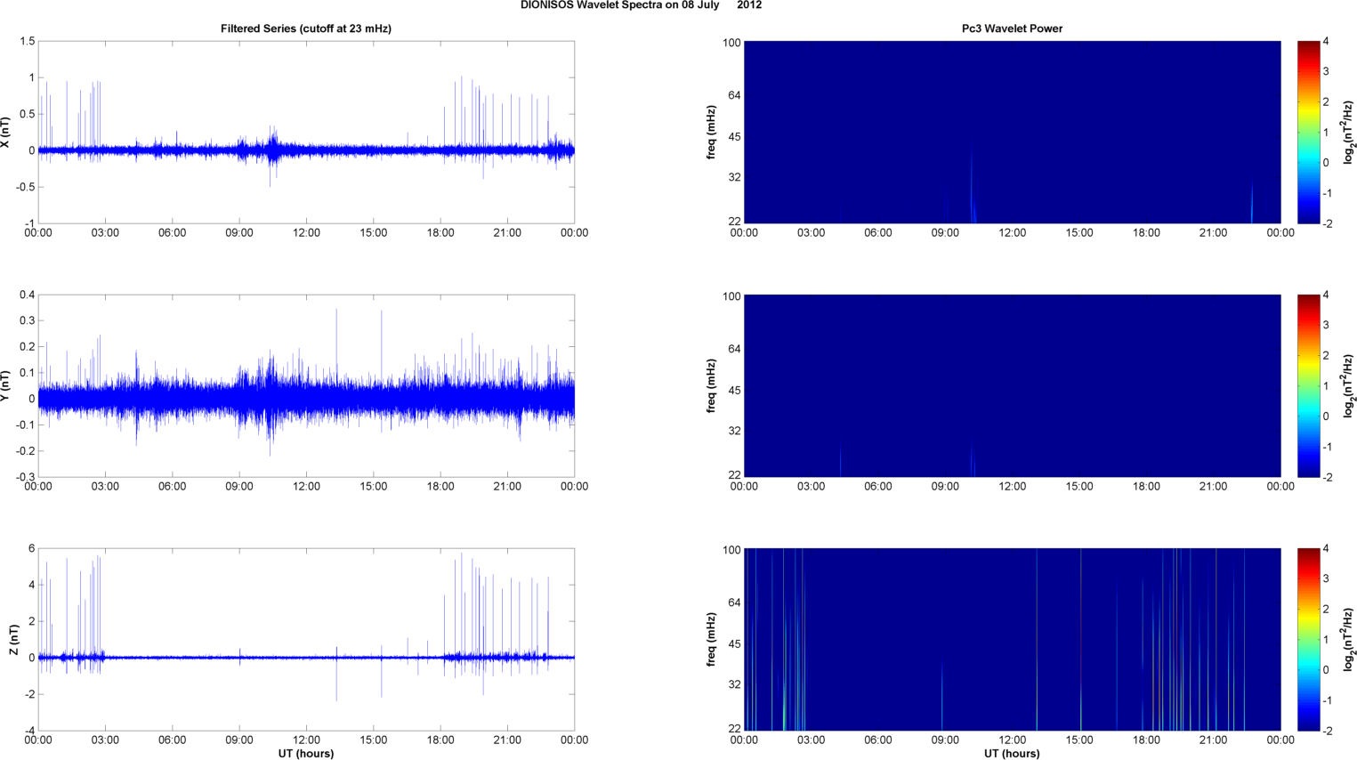The image size is (1357, 760).
Task: Click the X (nT) axis label
Action: click(5, 133)
